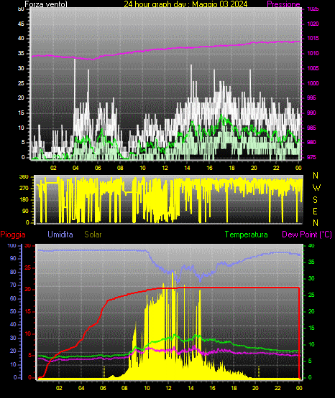Select the Umidita legend label

click(x=60, y=234)
